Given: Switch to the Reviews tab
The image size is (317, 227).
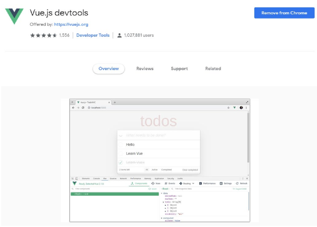Looking at the screenshot, I should pos(145,69).
